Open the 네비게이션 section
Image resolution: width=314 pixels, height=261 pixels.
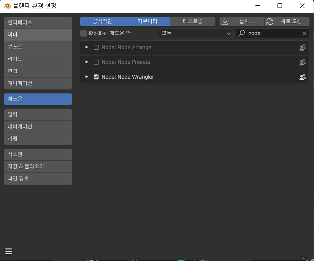(38, 127)
